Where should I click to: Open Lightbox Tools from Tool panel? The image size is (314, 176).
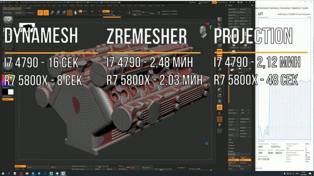[x=239, y=26]
